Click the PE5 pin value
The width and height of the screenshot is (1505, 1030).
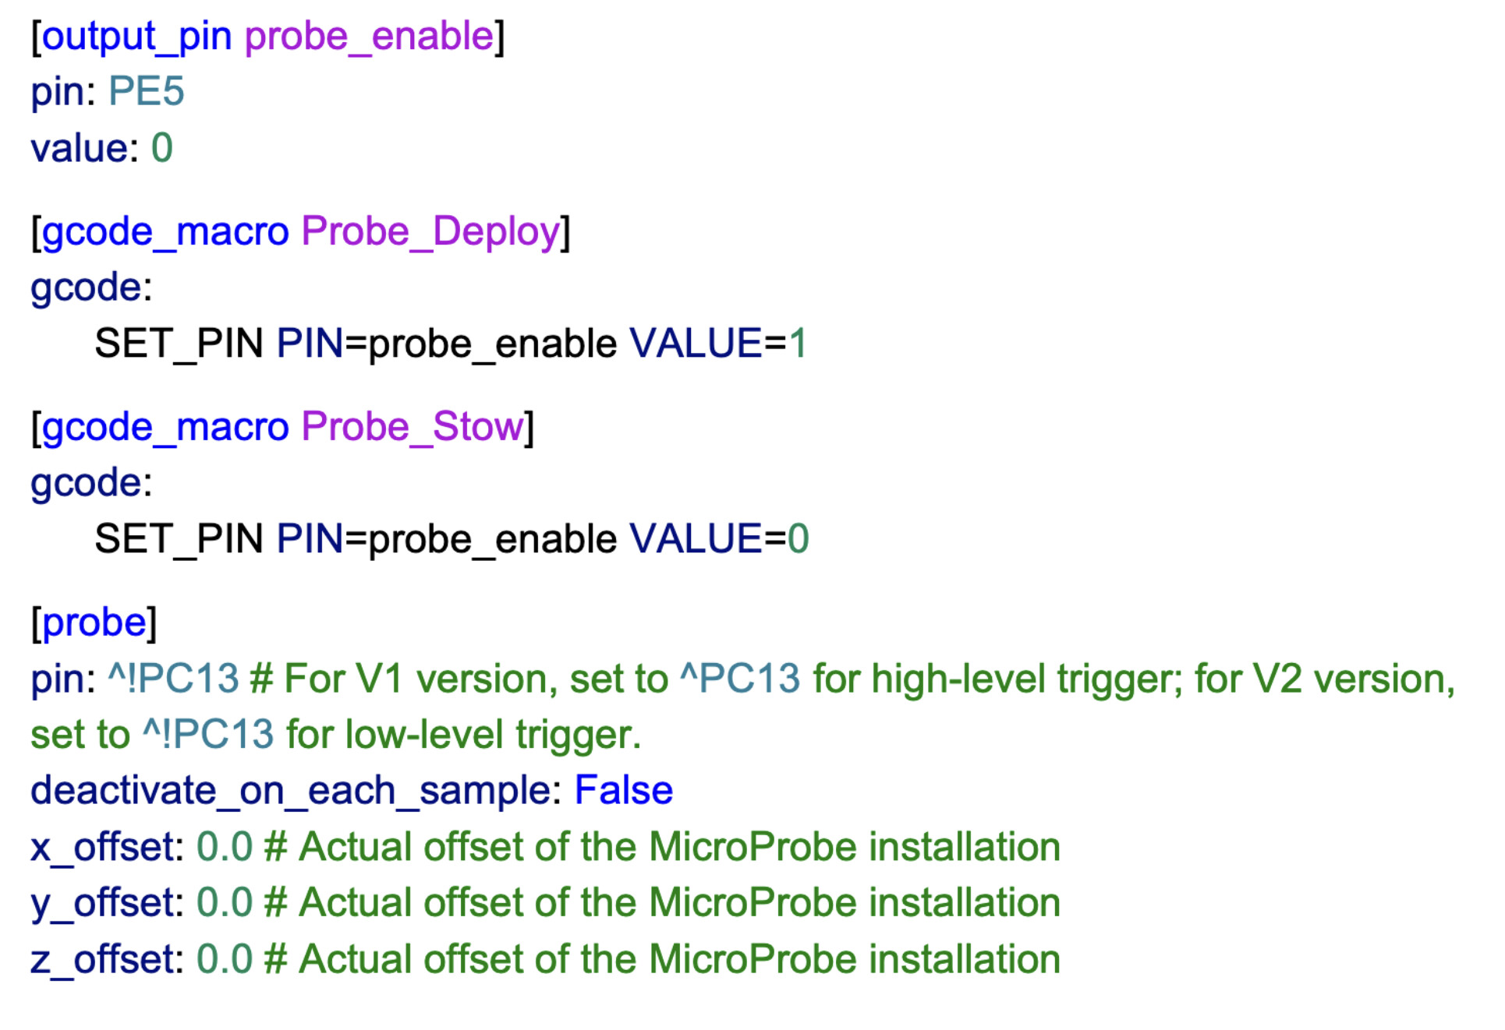147,92
